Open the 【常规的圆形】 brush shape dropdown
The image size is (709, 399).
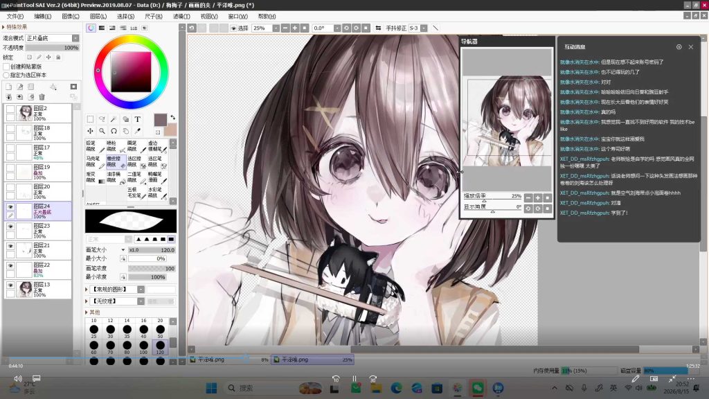(141, 290)
